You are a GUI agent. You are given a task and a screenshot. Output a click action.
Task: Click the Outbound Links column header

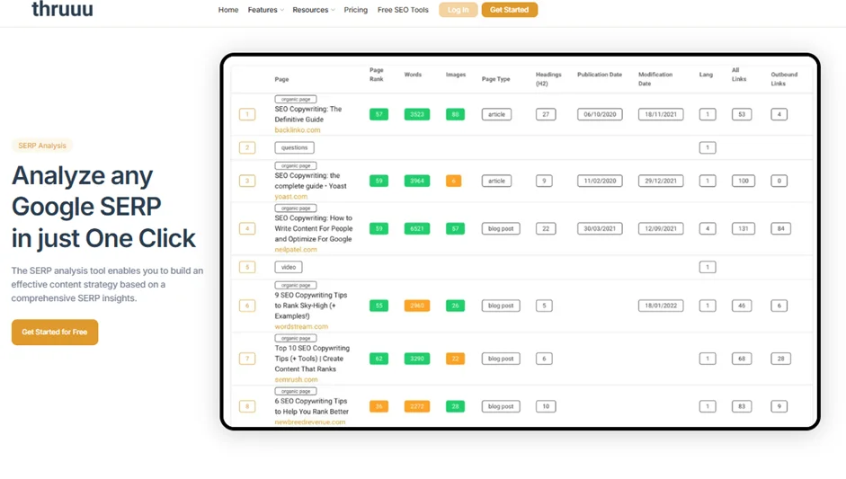(x=784, y=79)
